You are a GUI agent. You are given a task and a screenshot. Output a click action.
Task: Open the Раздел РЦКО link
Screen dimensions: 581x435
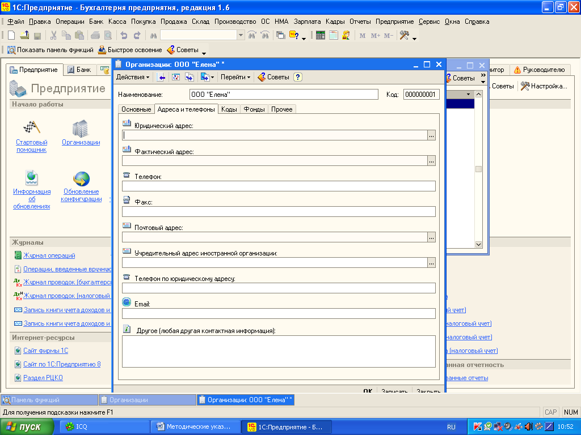tap(43, 378)
